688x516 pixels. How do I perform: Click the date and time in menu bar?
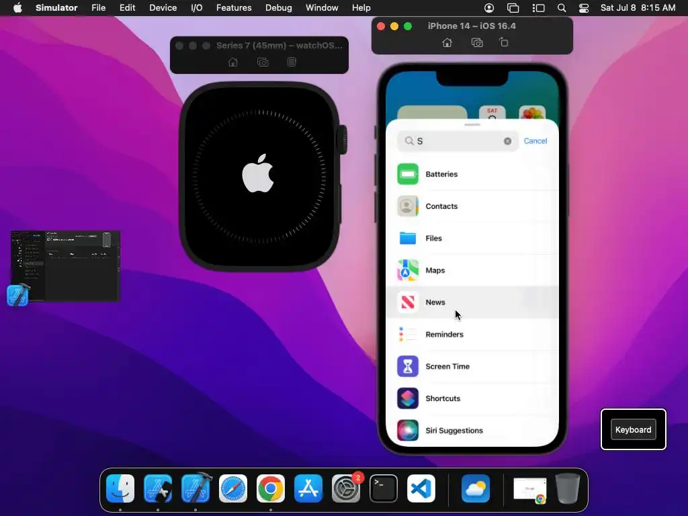[x=638, y=8]
